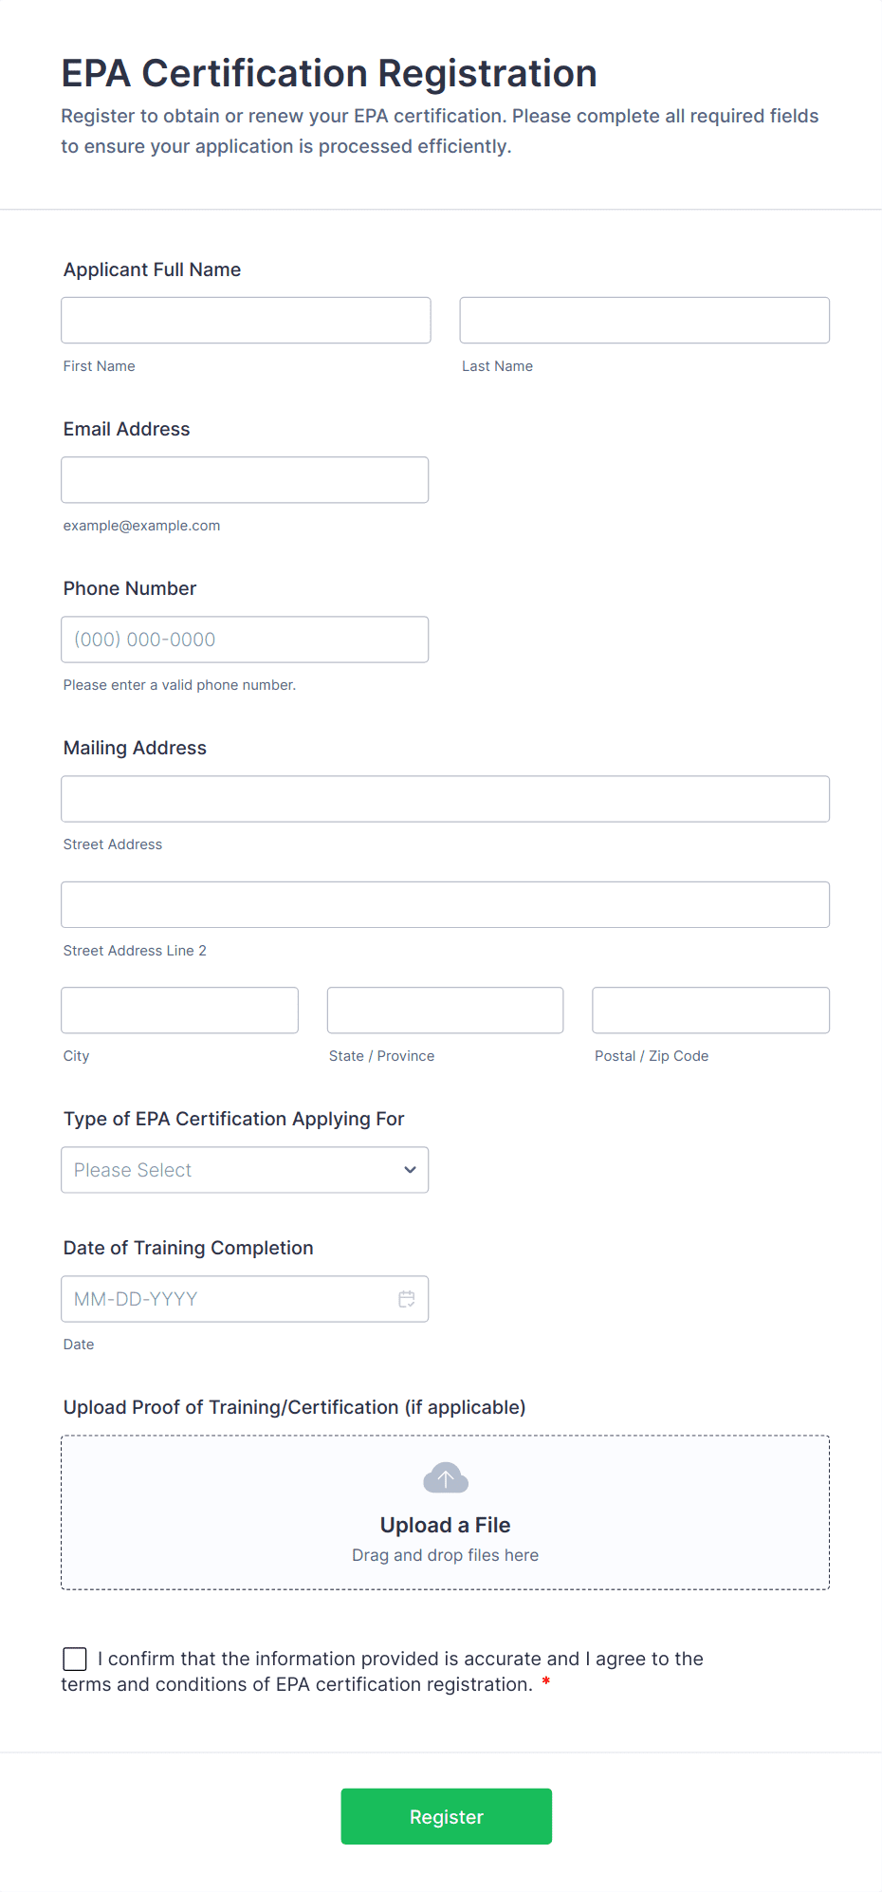Click the Last Name input field
882x1892 pixels.
point(644,320)
